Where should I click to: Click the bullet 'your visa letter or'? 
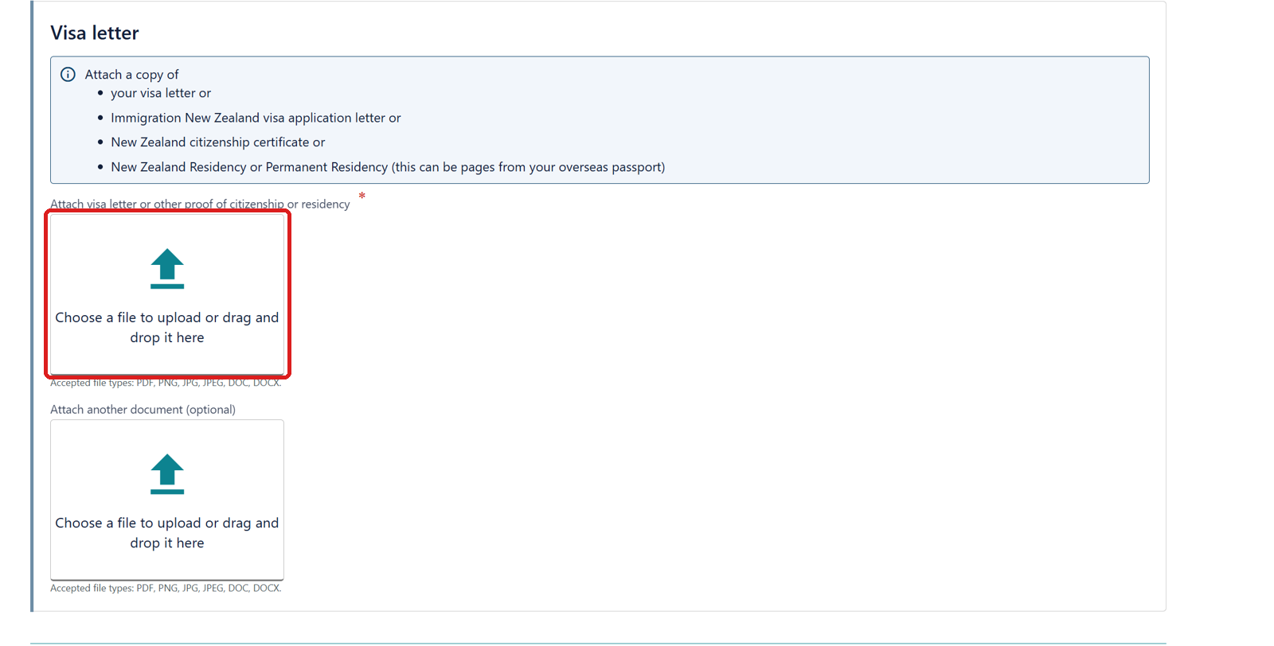tap(161, 93)
